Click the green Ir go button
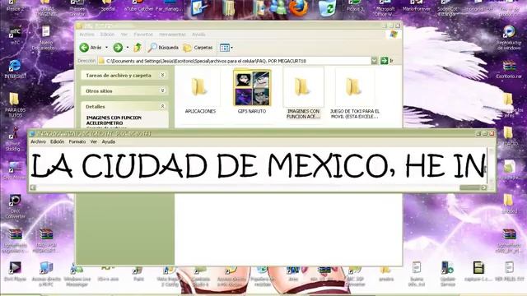Image resolution: width=527 pixels, height=296 pixels. [x=385, y=61]
